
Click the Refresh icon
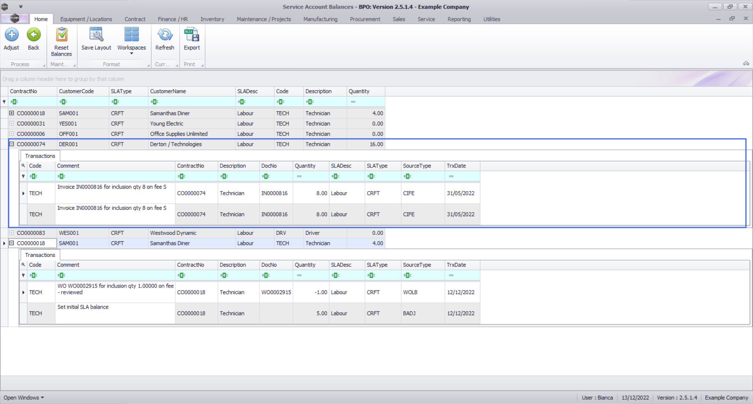coord(165,35)
